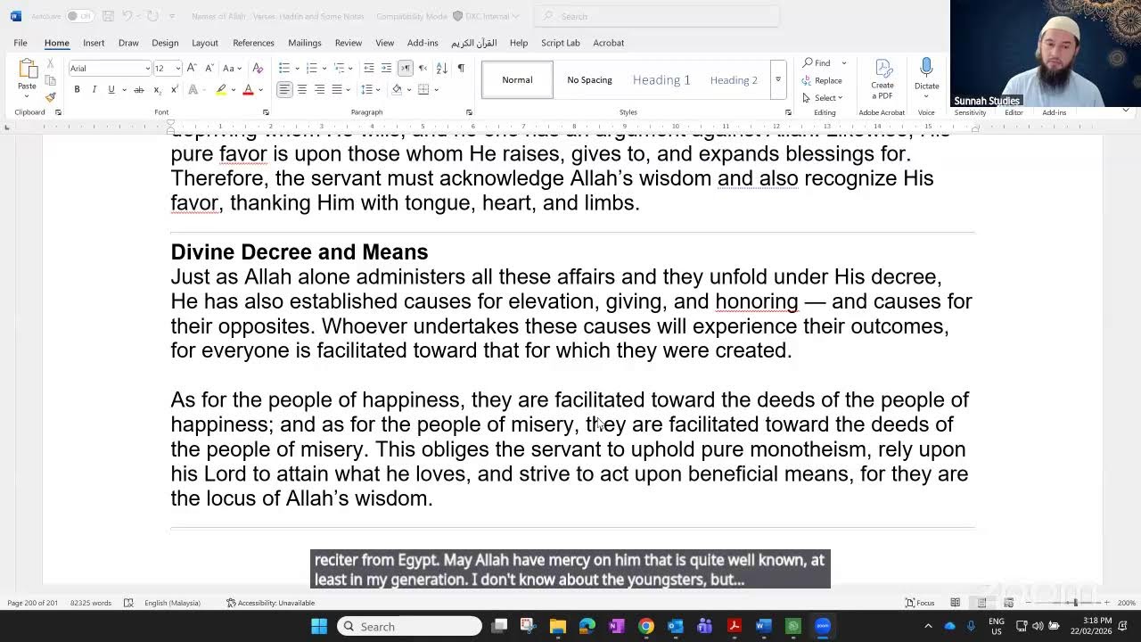The width and height of the screenshot is (1141, 642).
Task: Click the Find magnifier icon
Action: coord(808,62)
